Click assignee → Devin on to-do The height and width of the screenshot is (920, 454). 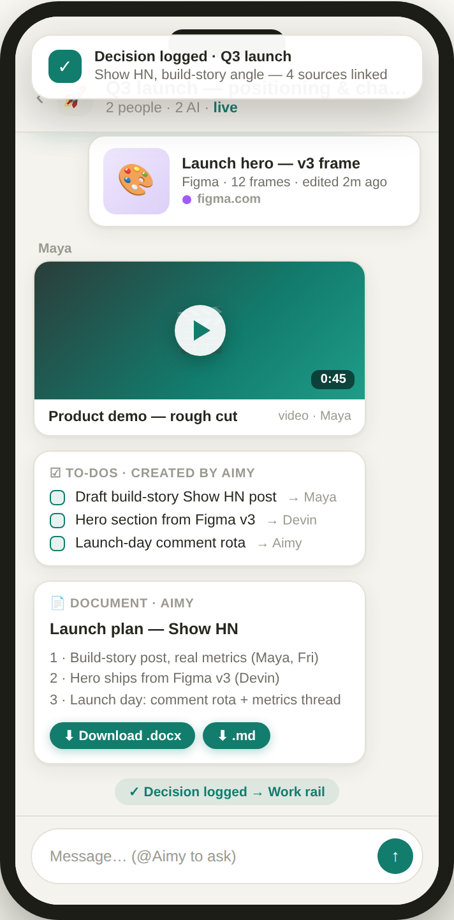[x=291, y=521]
